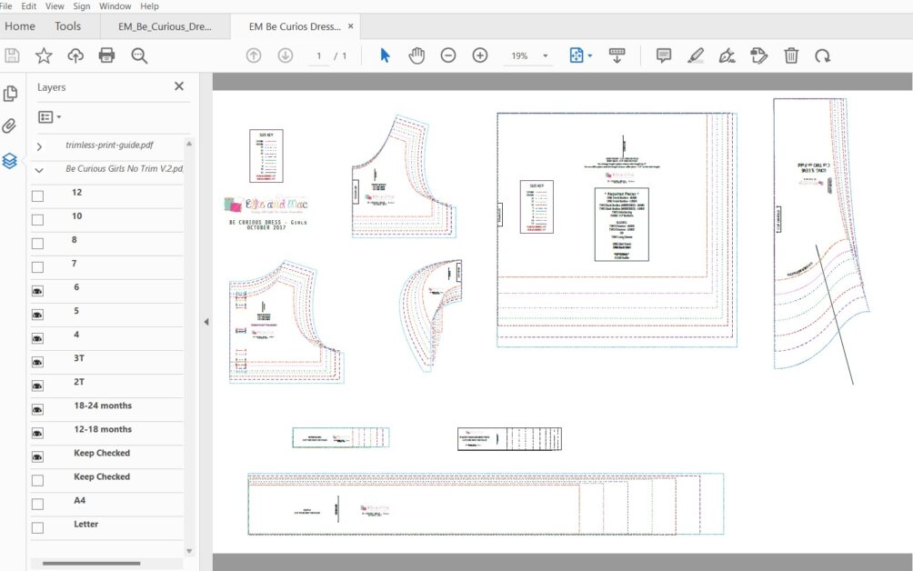
Task: Click the Delete trash icon
Action: pos(791,55)
